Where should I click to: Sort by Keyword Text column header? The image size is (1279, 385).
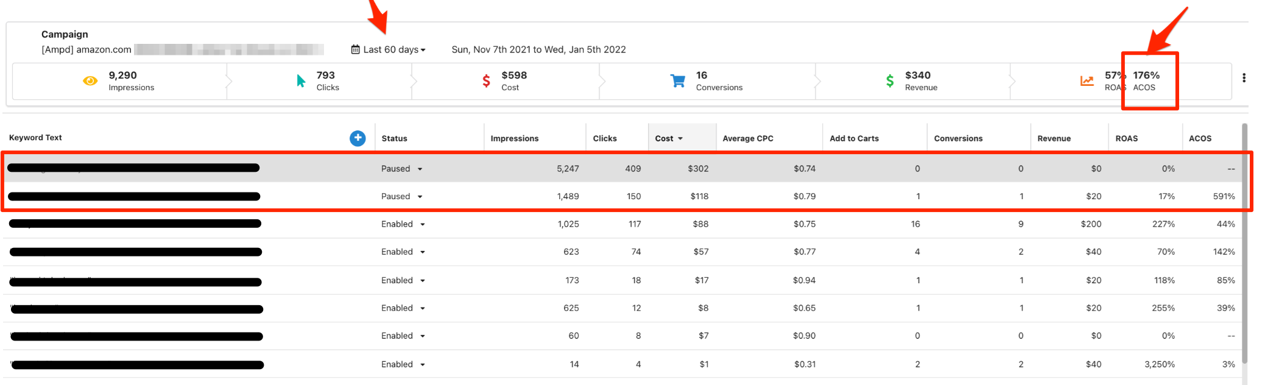(x=35, y=138)
